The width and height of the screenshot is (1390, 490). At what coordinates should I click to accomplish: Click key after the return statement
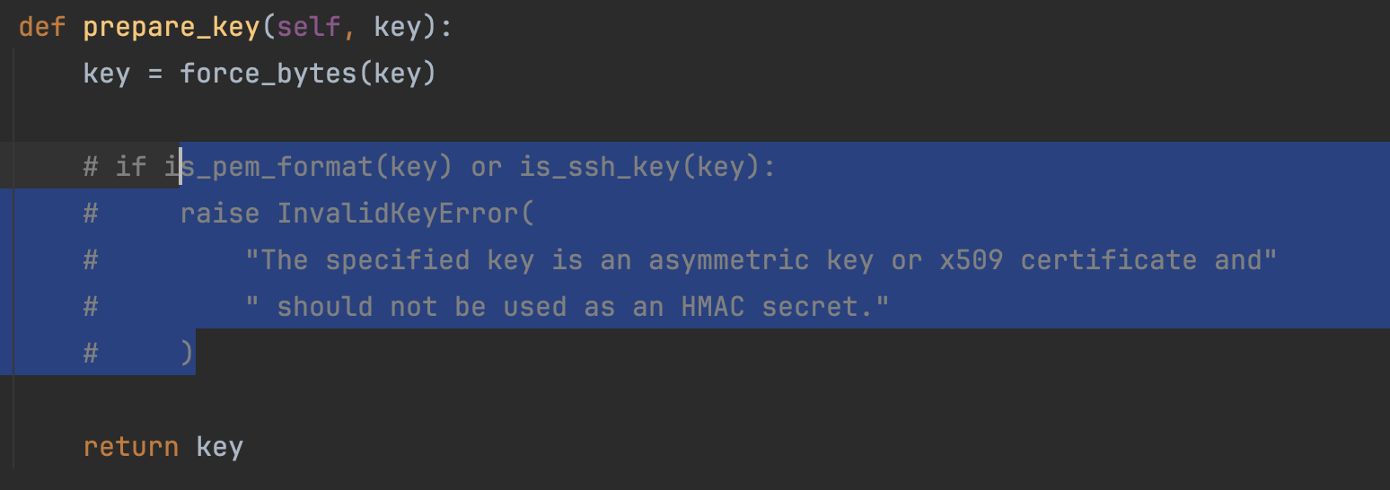(219, 447)
